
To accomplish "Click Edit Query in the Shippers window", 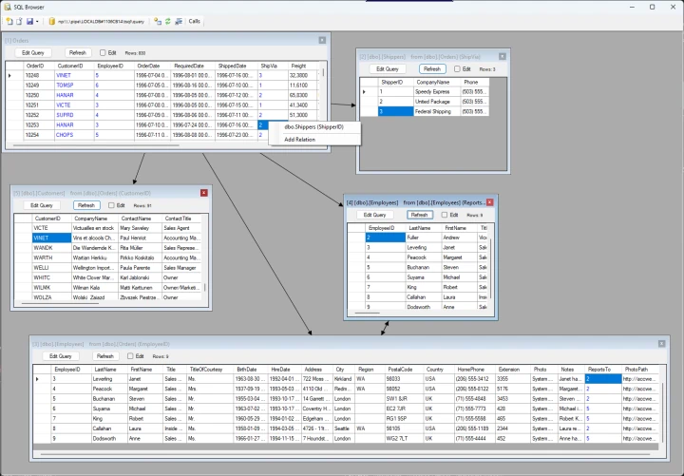I will point(388,69).
